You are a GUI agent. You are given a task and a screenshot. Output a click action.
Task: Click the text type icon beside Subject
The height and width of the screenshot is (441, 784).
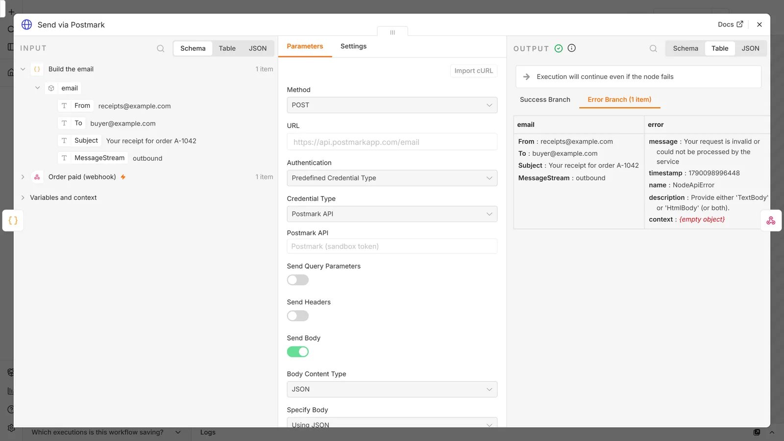tap(64, 141)
